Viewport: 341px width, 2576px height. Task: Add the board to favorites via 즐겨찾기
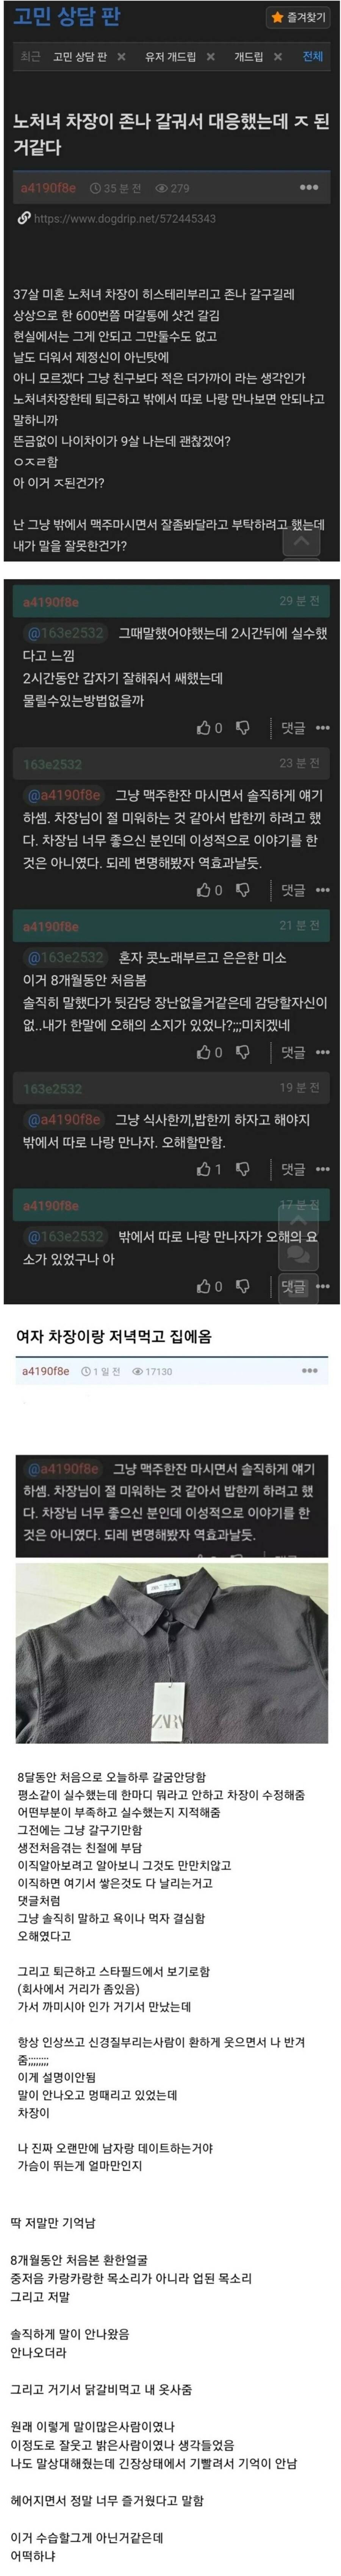pos(298,17)
